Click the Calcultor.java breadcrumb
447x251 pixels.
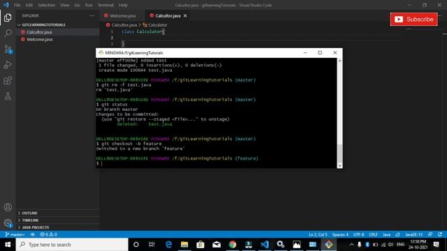124,25
